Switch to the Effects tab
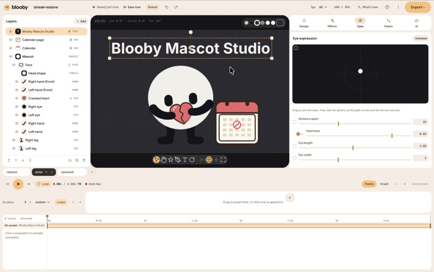The height and width of the screenshot is (272, 434). tap(332, 23)
